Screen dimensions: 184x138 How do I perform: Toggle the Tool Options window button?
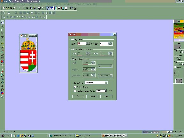point(52,8)
